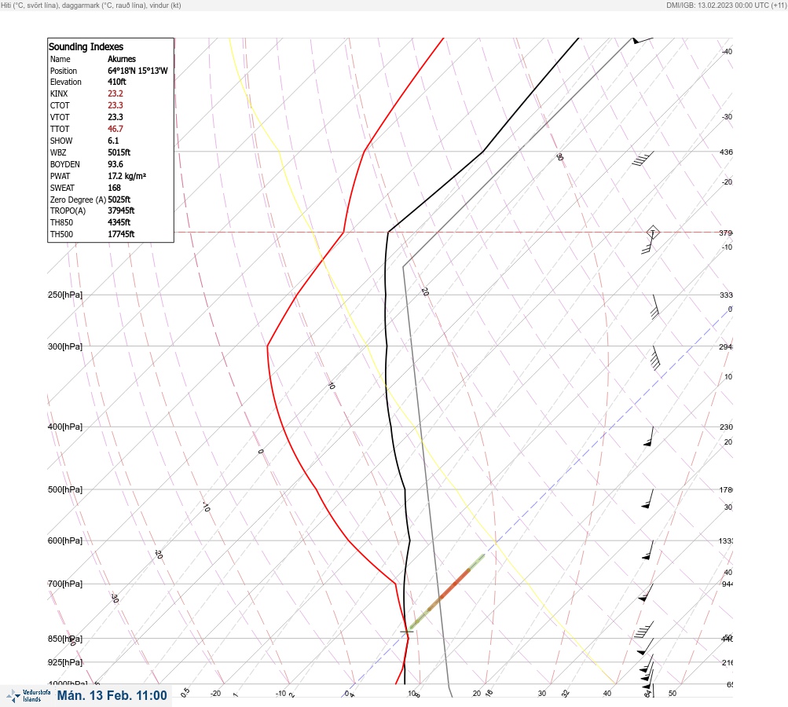This screenshot has width=788, height=707.
Task: Click the wind barb at 300 hPa level
Action: point(656,357)
